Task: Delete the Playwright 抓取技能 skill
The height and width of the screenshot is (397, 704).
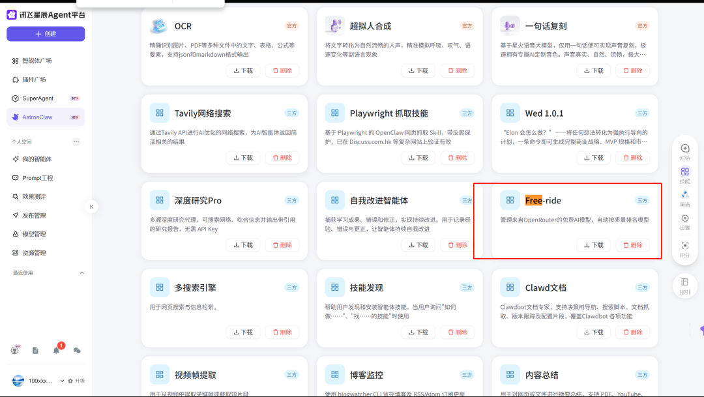Action: 458,158
